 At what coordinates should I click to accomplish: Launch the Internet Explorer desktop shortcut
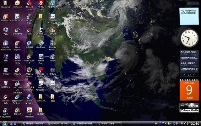coord(18,100)
